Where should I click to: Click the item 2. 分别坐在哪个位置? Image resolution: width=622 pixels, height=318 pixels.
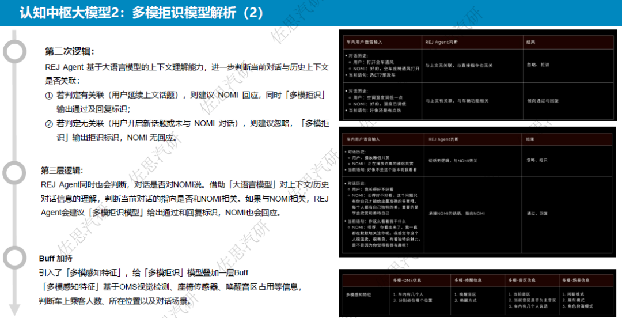coord(412,301)
